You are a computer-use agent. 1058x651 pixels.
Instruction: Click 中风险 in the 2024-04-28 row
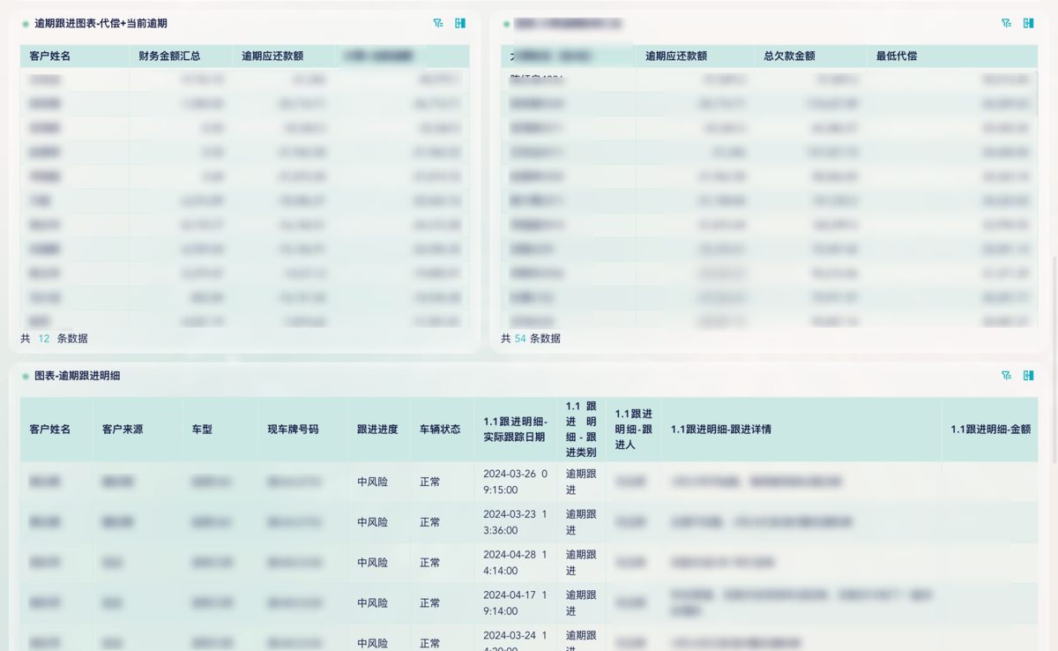tap(372, 564)
